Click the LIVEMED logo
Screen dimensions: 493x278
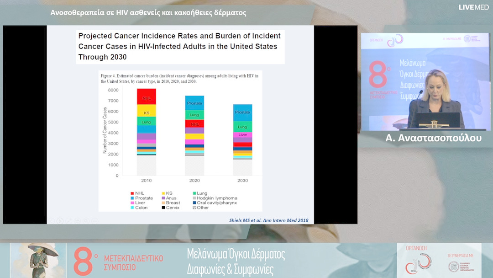tap(473, 7)
